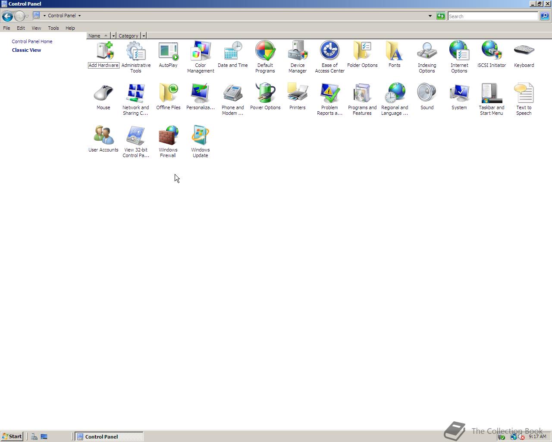The image size is (552, 442).
Task: Open Keyboard settings
Action: pos(524,55)
